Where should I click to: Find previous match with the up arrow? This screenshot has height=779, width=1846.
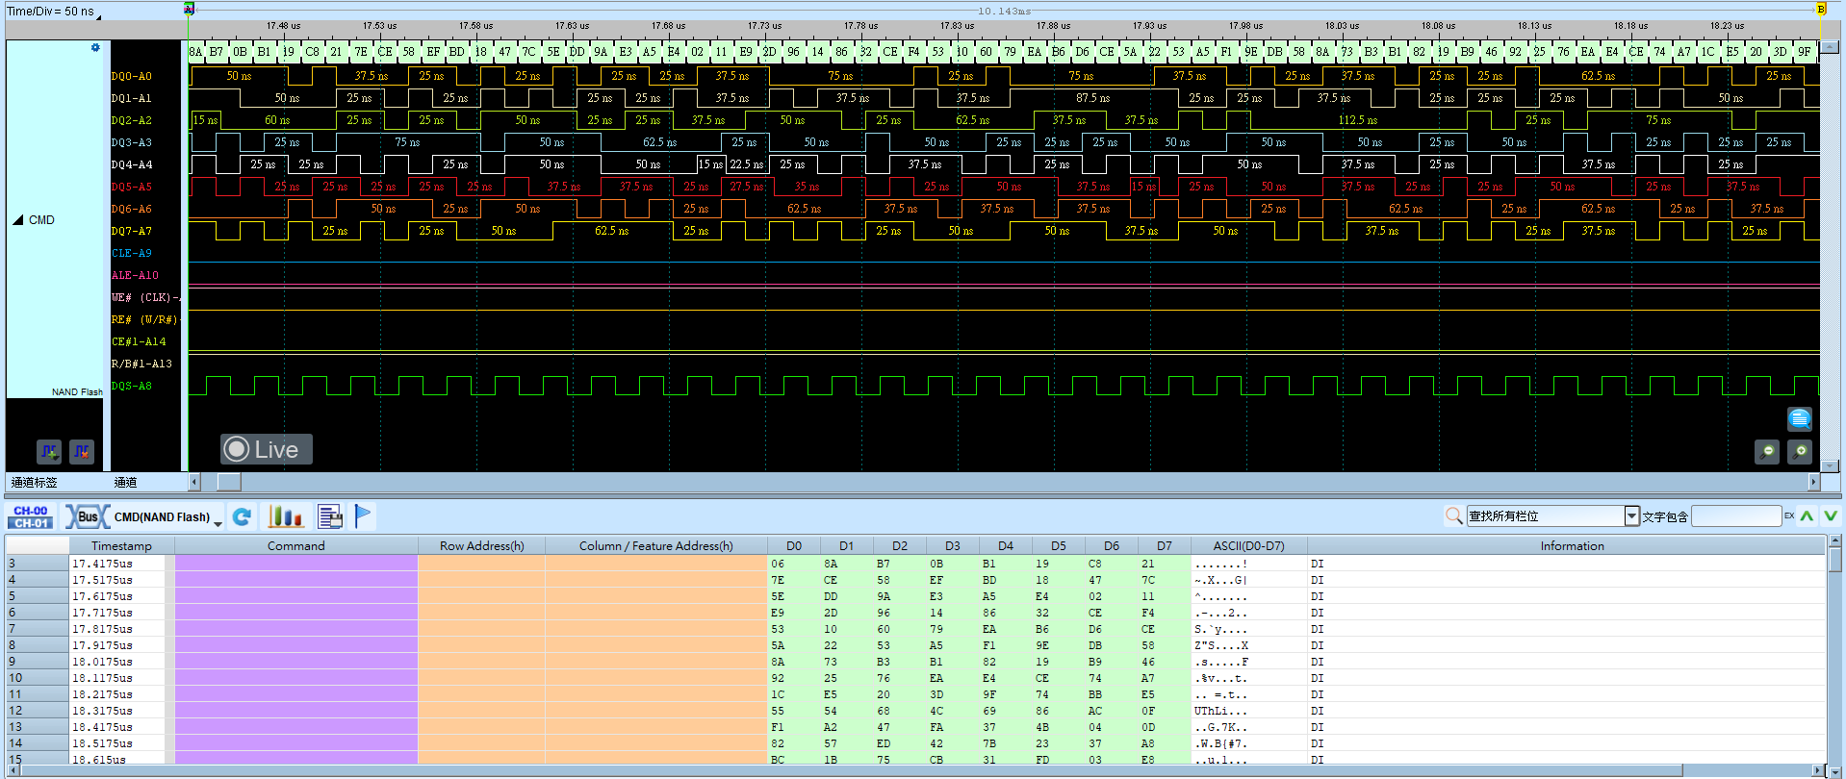[x=1807, y=516]
